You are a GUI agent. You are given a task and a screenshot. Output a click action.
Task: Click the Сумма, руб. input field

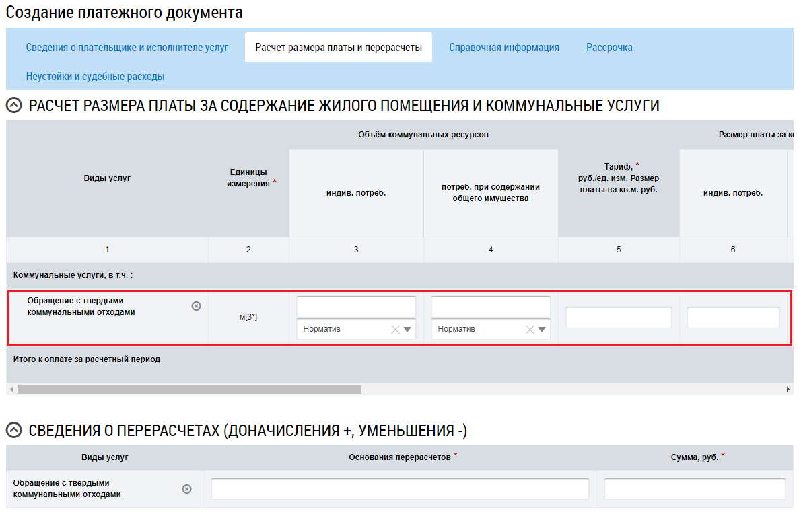click(x=695, y=489)
